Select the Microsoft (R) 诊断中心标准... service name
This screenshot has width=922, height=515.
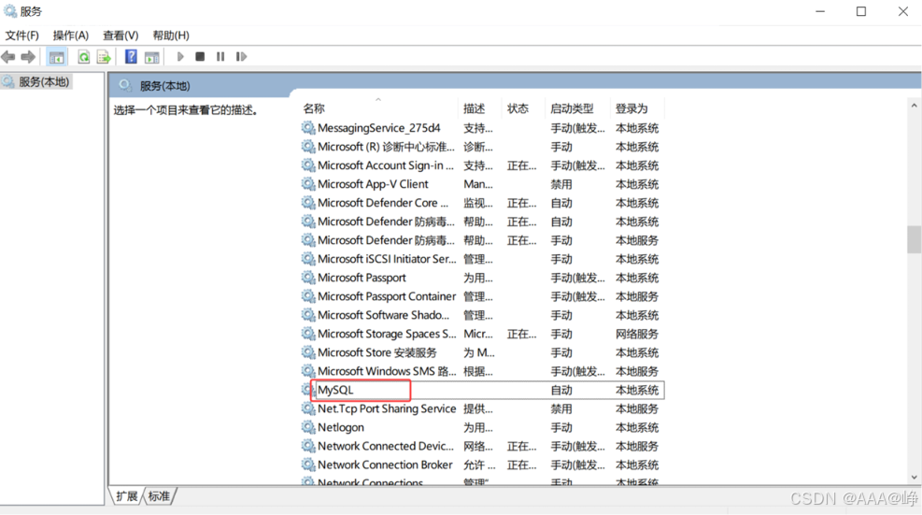387,147
